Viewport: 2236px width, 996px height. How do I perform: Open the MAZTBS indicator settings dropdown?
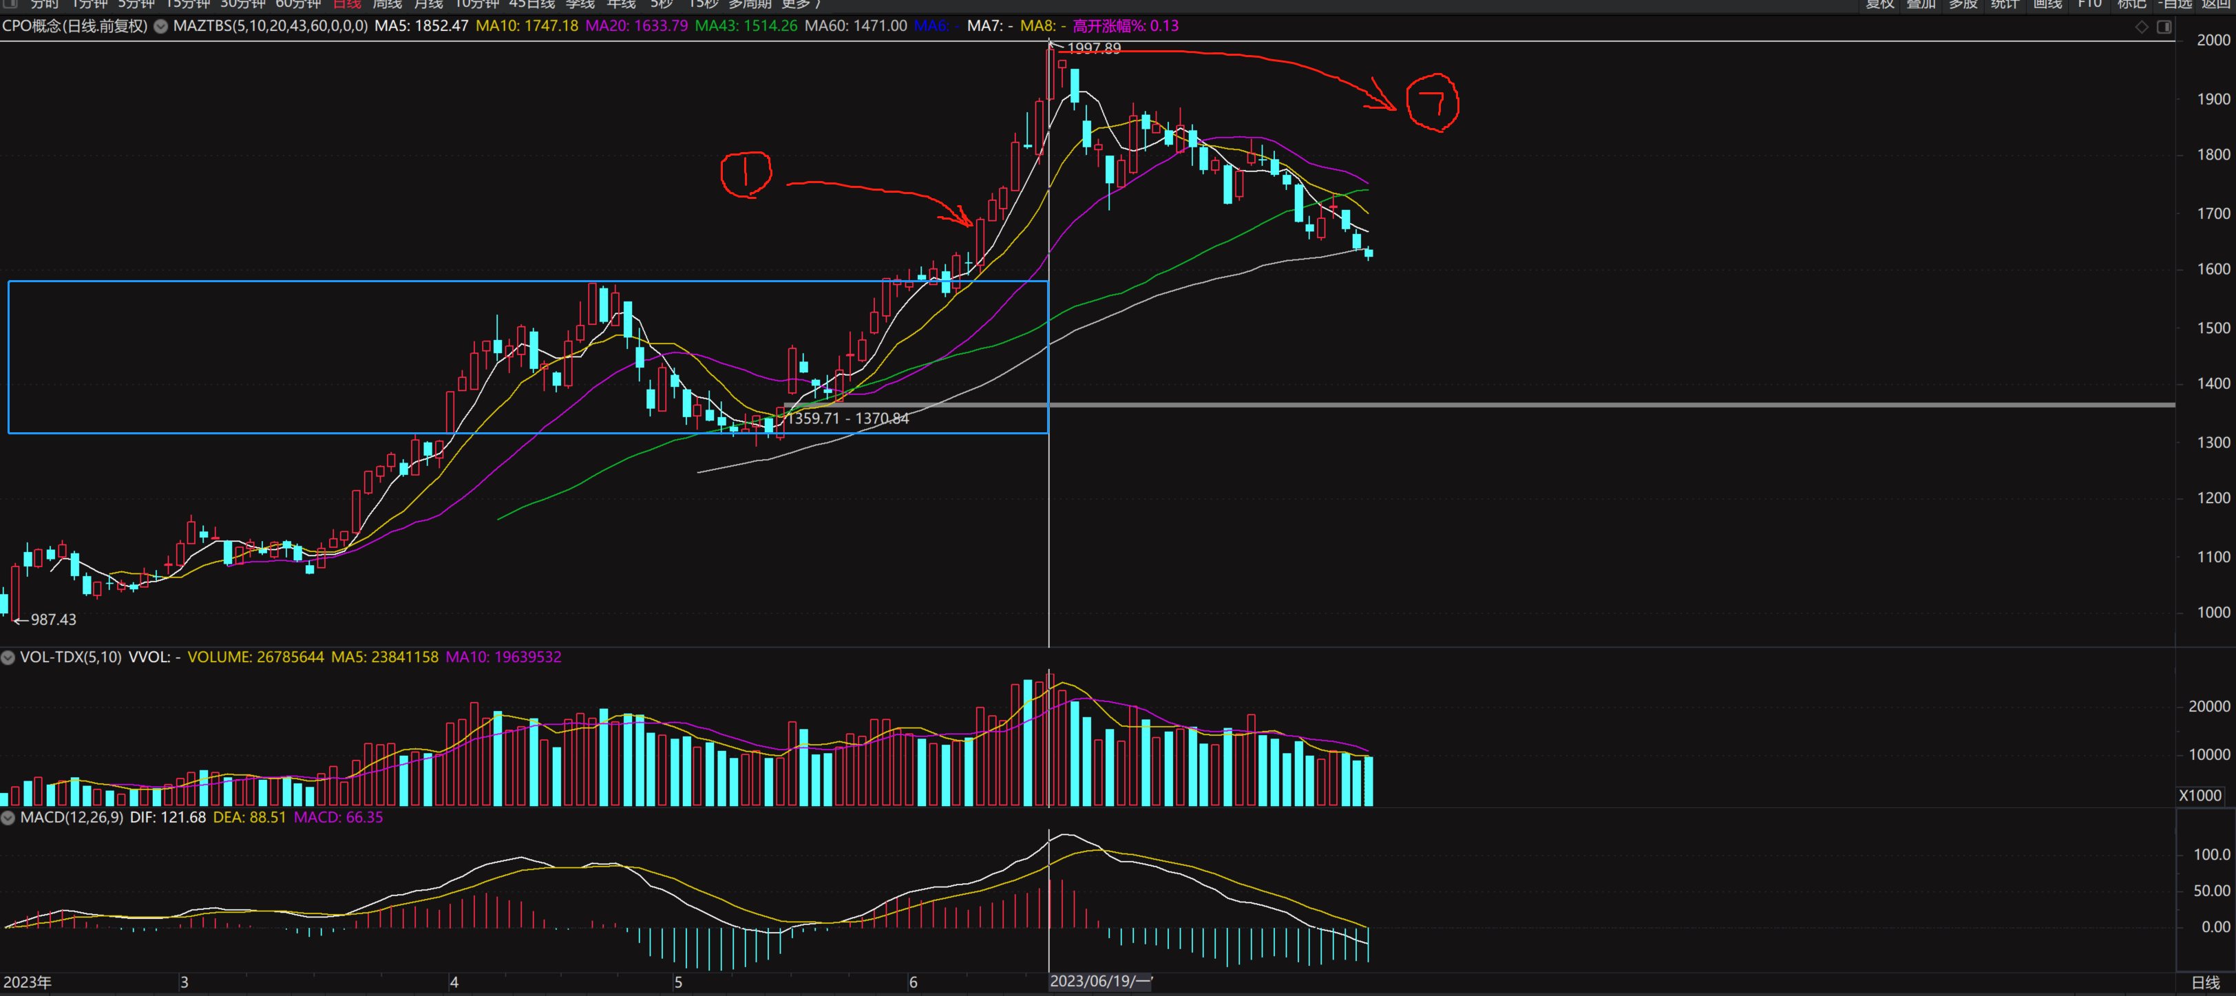(160, 26)
